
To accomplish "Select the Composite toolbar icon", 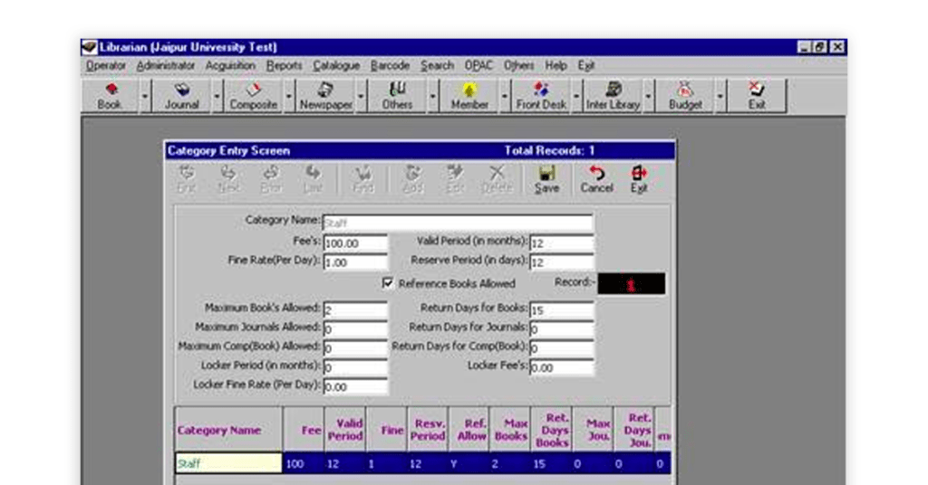I will point(254,96).
